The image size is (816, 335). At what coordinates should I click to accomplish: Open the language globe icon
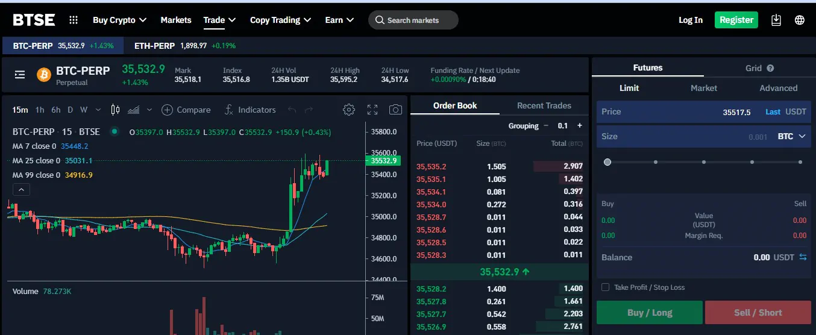[800, 20]
